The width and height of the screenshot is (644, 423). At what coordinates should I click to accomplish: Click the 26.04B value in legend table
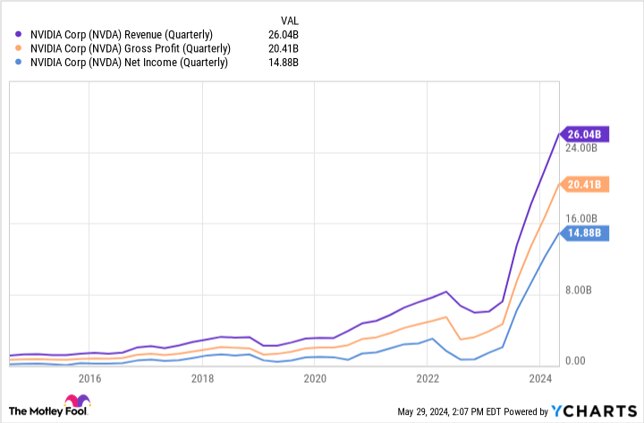[284, 35]
